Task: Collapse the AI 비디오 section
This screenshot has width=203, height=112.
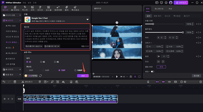Action: [12, 20]
